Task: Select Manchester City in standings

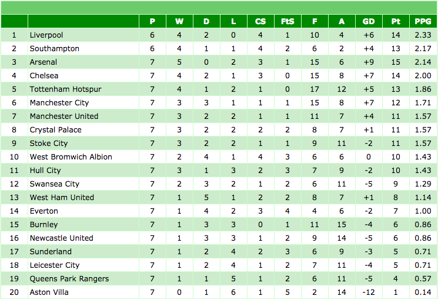Action: pyautogui.click(x=59, y=103)
